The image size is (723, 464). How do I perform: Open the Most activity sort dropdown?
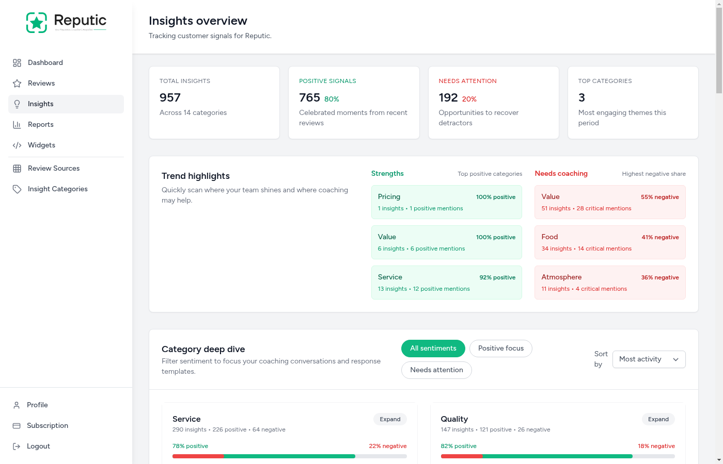point(649,359)
